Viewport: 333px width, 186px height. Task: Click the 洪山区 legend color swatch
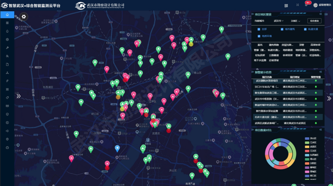pos(307,138)
